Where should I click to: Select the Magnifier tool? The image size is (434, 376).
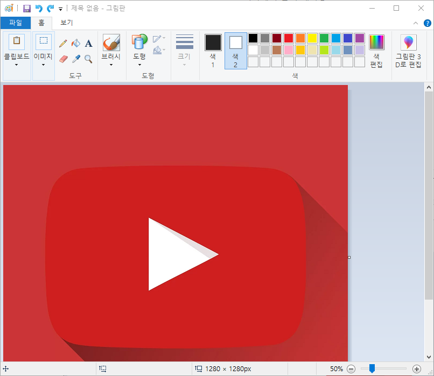click(x=88, y=59)
